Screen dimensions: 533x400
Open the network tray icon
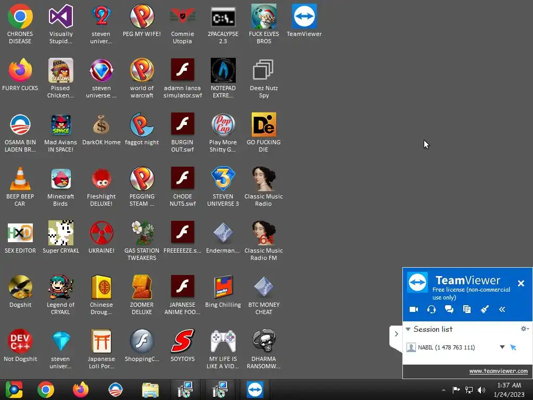click(469, 390)
